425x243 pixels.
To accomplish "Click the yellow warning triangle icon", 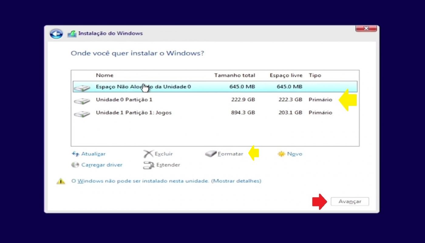I will tap(61, 181).
